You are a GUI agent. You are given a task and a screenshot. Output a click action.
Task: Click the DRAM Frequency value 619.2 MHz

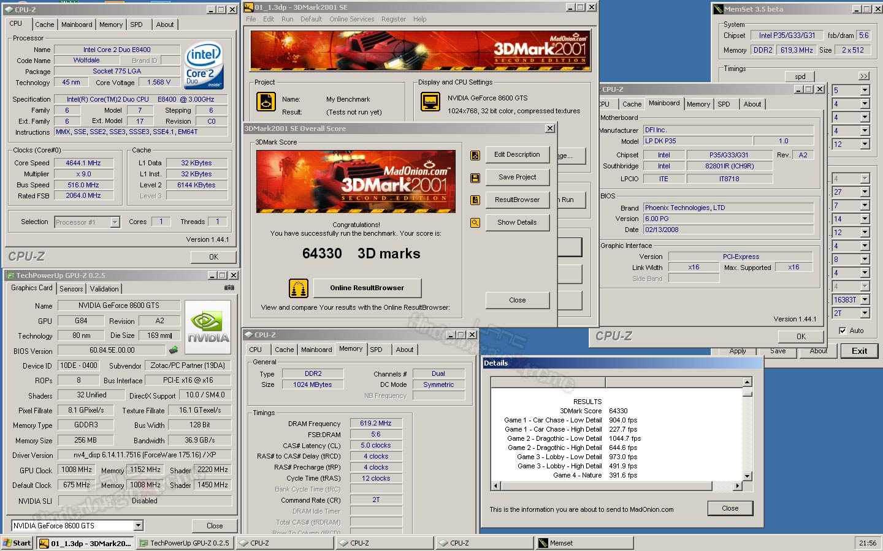coord(376,424)
